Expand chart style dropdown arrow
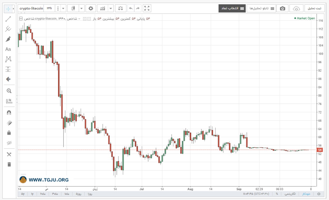This screenshot has height=200, width=329. [x=81, y=8]
